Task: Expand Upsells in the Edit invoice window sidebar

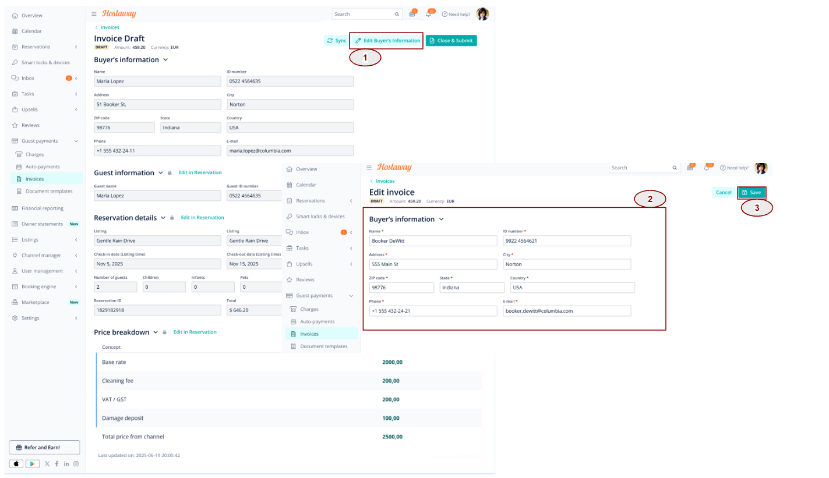Action: pyautogui.click(x=351, y=264)
